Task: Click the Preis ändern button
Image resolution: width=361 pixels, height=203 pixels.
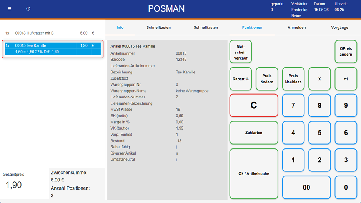Action: 267,79
